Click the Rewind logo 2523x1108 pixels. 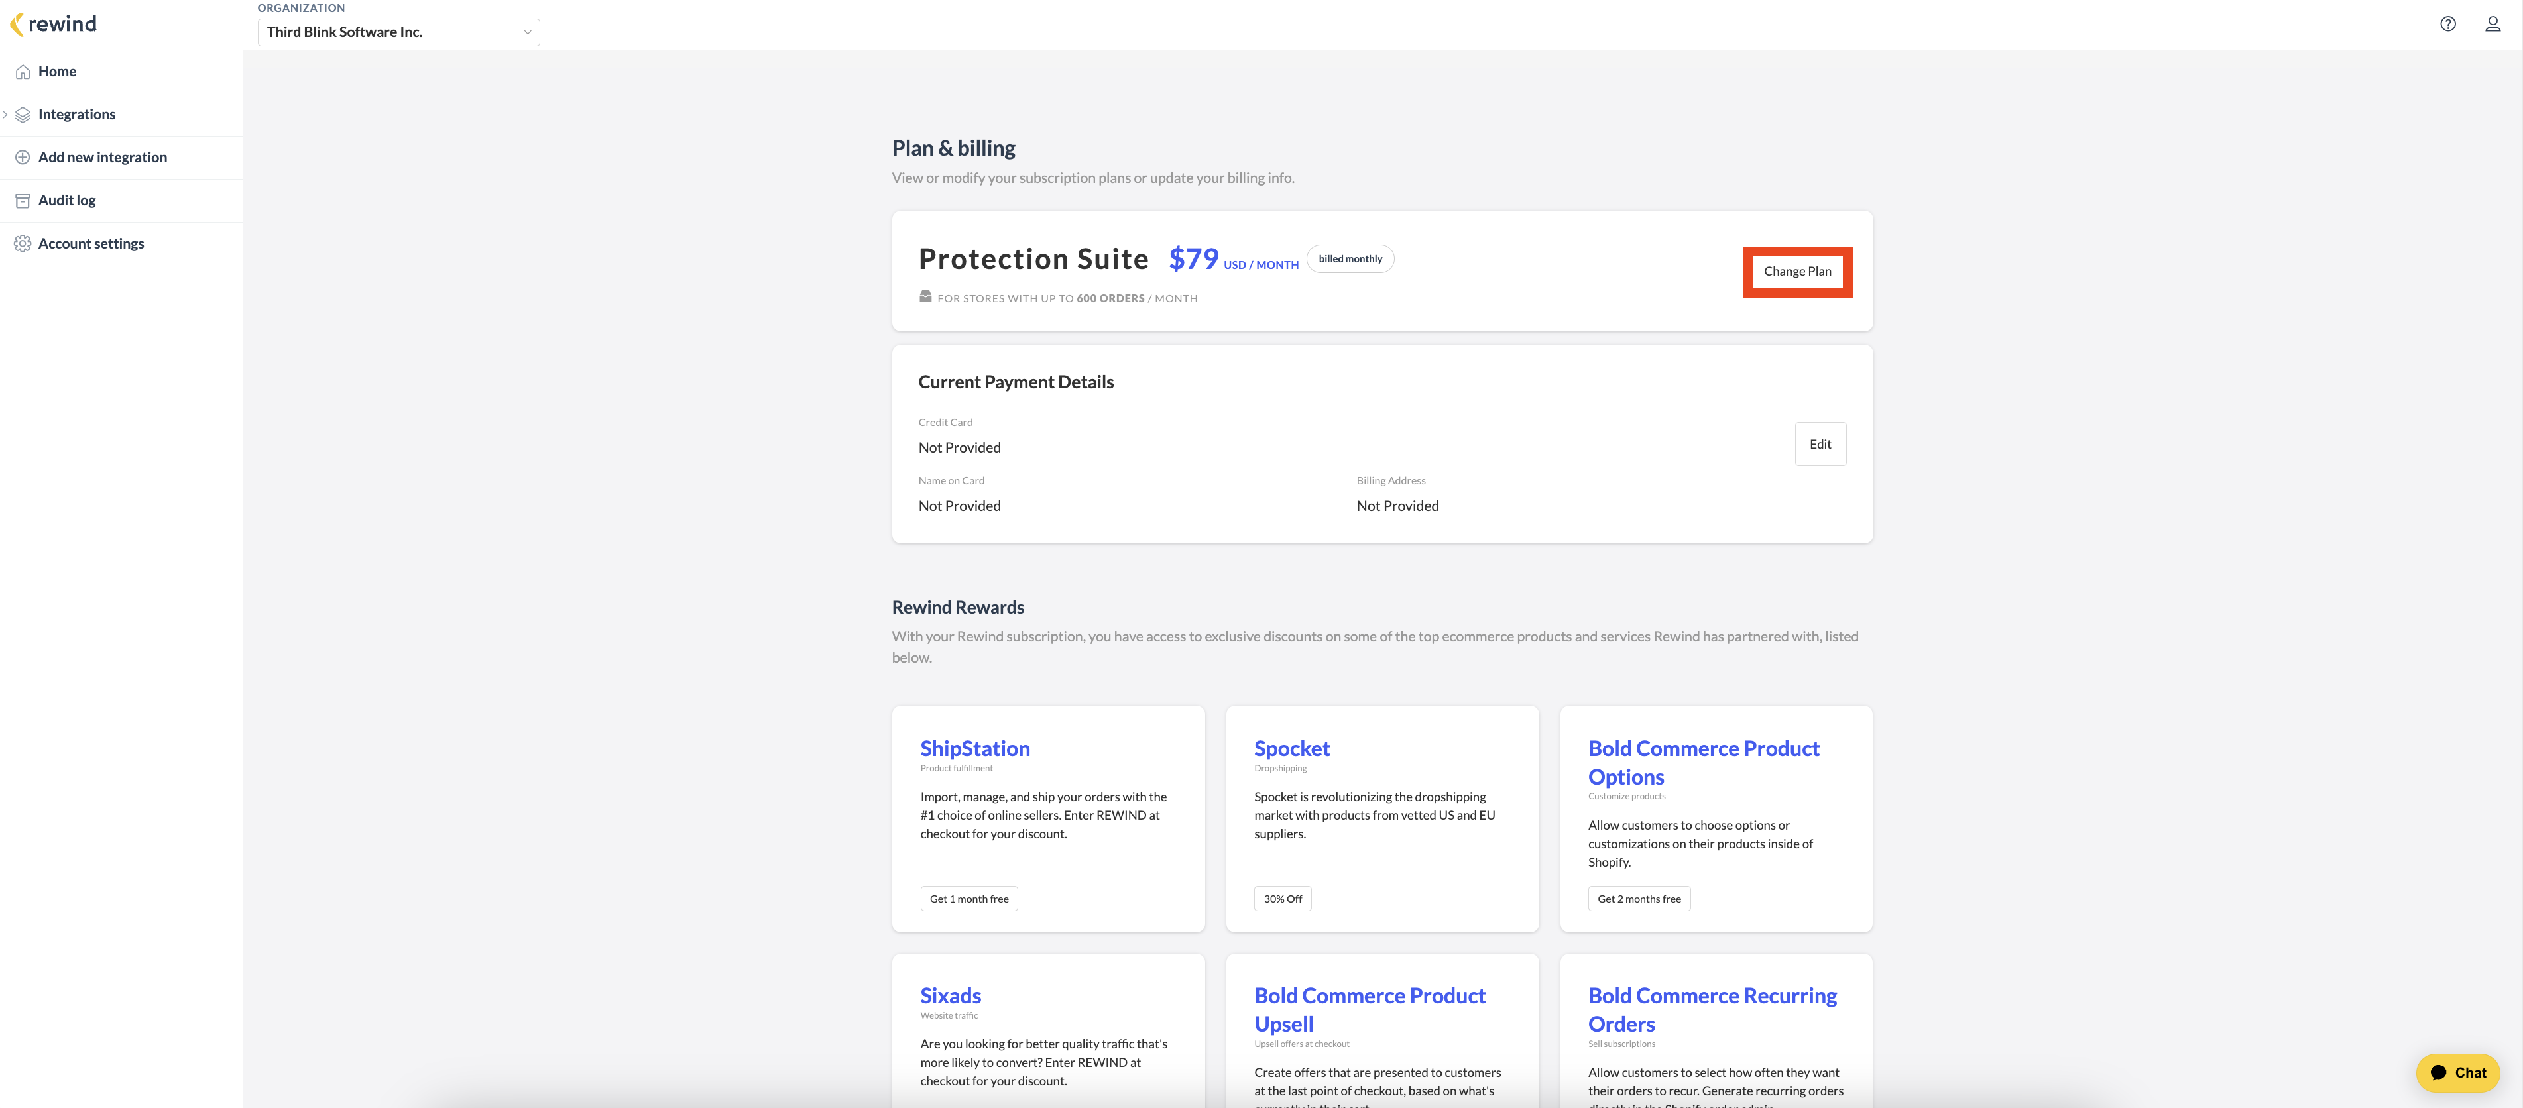click(x=54, y=23)
